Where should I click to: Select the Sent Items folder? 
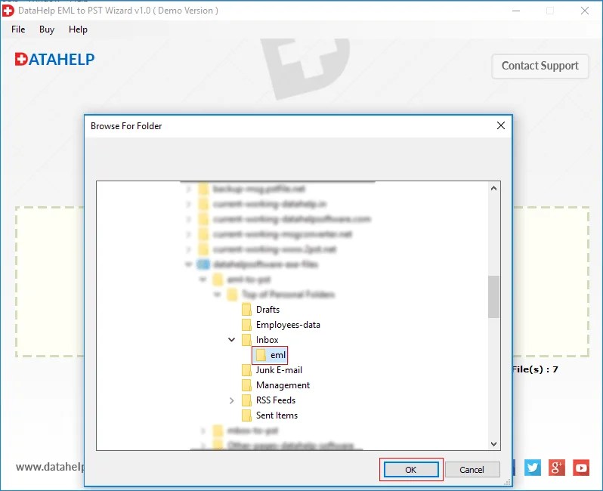[277, 415]
